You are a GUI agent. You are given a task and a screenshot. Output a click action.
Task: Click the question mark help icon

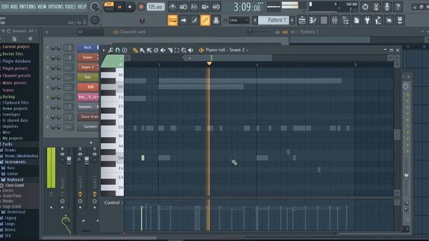(x=397, y=7)
